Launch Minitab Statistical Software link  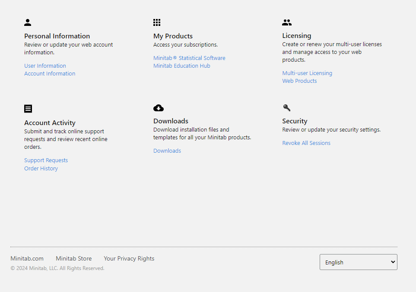[x=189, y=58]
